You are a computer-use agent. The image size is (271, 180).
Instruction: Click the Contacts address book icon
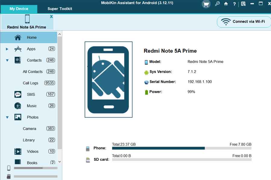18,60
